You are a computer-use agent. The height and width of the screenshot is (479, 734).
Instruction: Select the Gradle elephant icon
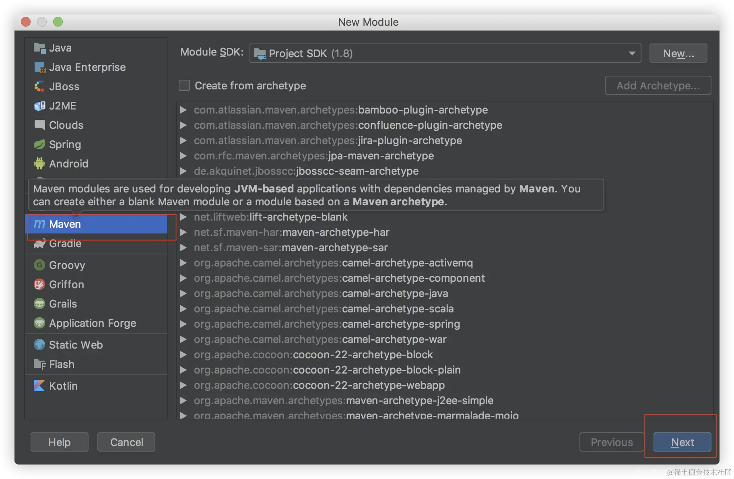39,244
